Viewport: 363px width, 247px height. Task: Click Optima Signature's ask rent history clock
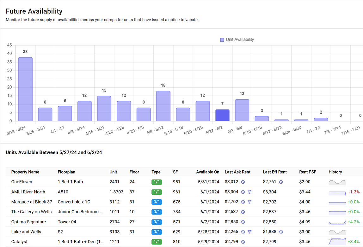point(243,222)
